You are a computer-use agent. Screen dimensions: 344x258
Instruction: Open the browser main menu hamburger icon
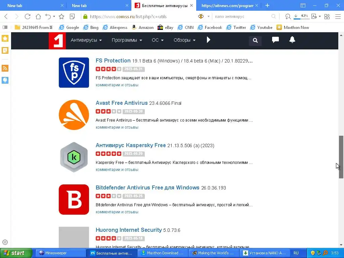click(x=338, y=16)
